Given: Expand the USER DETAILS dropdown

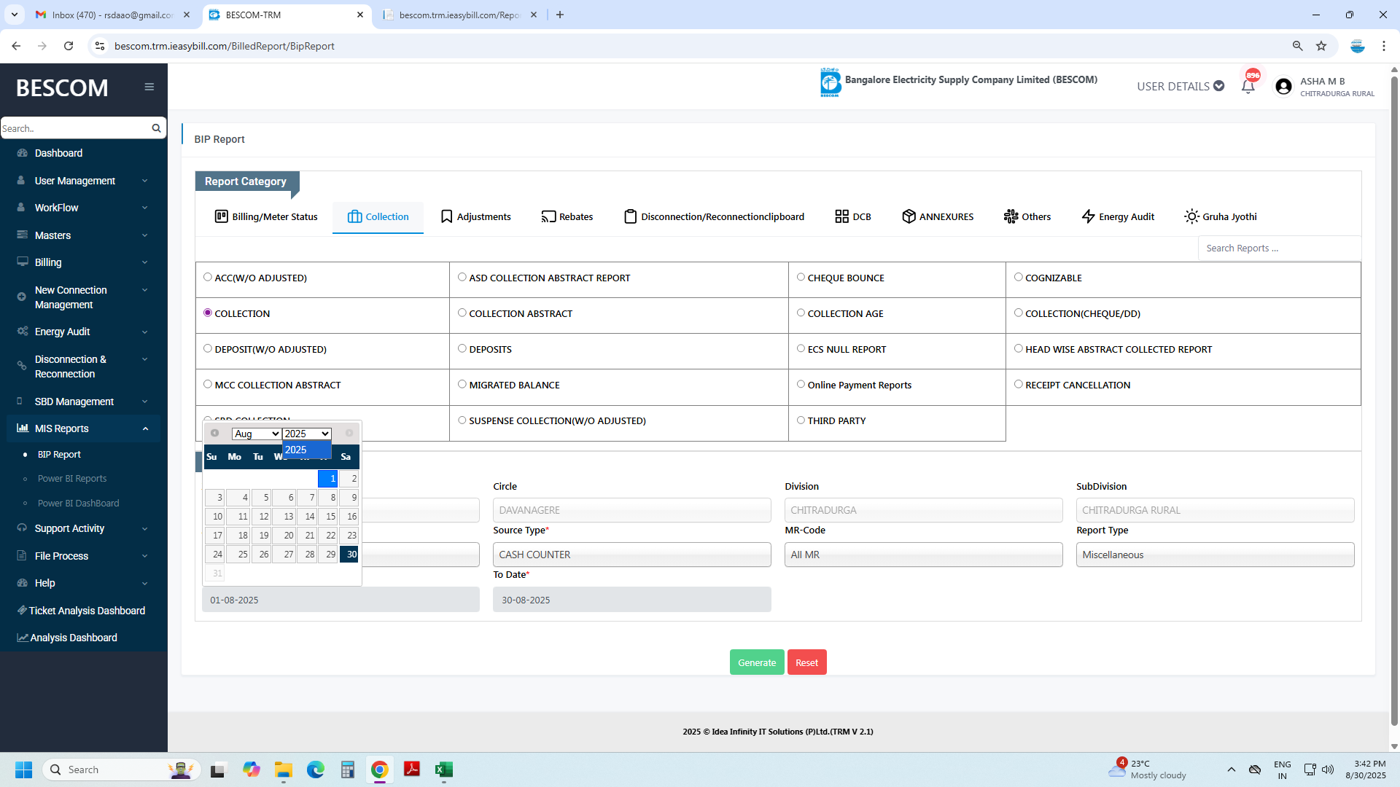Looking at the screenshot, I should click(x=1180, y=86).
